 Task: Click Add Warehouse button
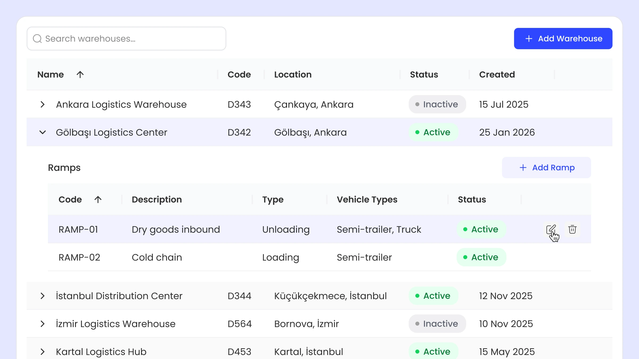pyautogui.click(x=563, y=39)
